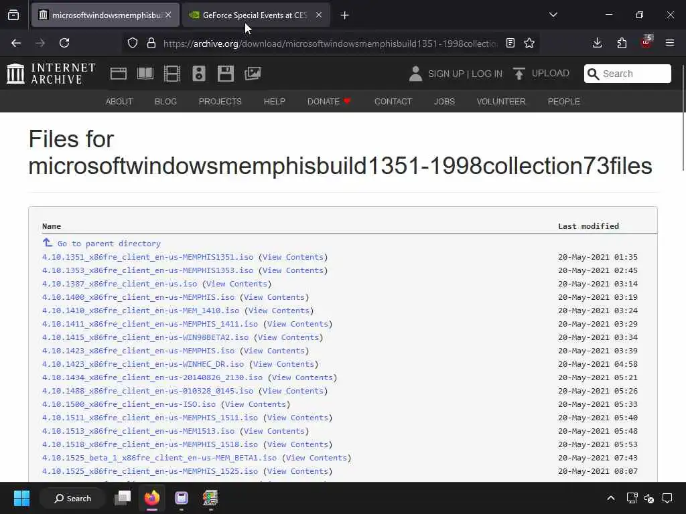This screenshot has height=514, width=686.
Task: Open the Audio speaker icon
Action: [198, 74]
